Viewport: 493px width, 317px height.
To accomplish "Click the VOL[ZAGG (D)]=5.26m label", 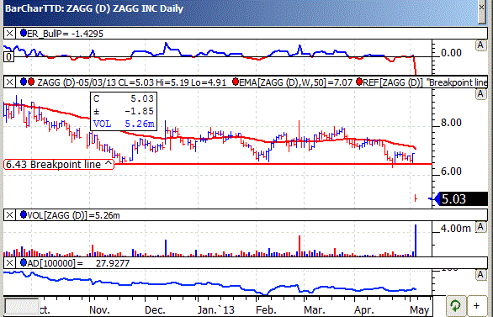I will 73,215.
